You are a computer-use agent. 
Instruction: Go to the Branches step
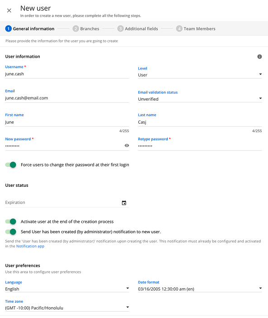point(86,28)
